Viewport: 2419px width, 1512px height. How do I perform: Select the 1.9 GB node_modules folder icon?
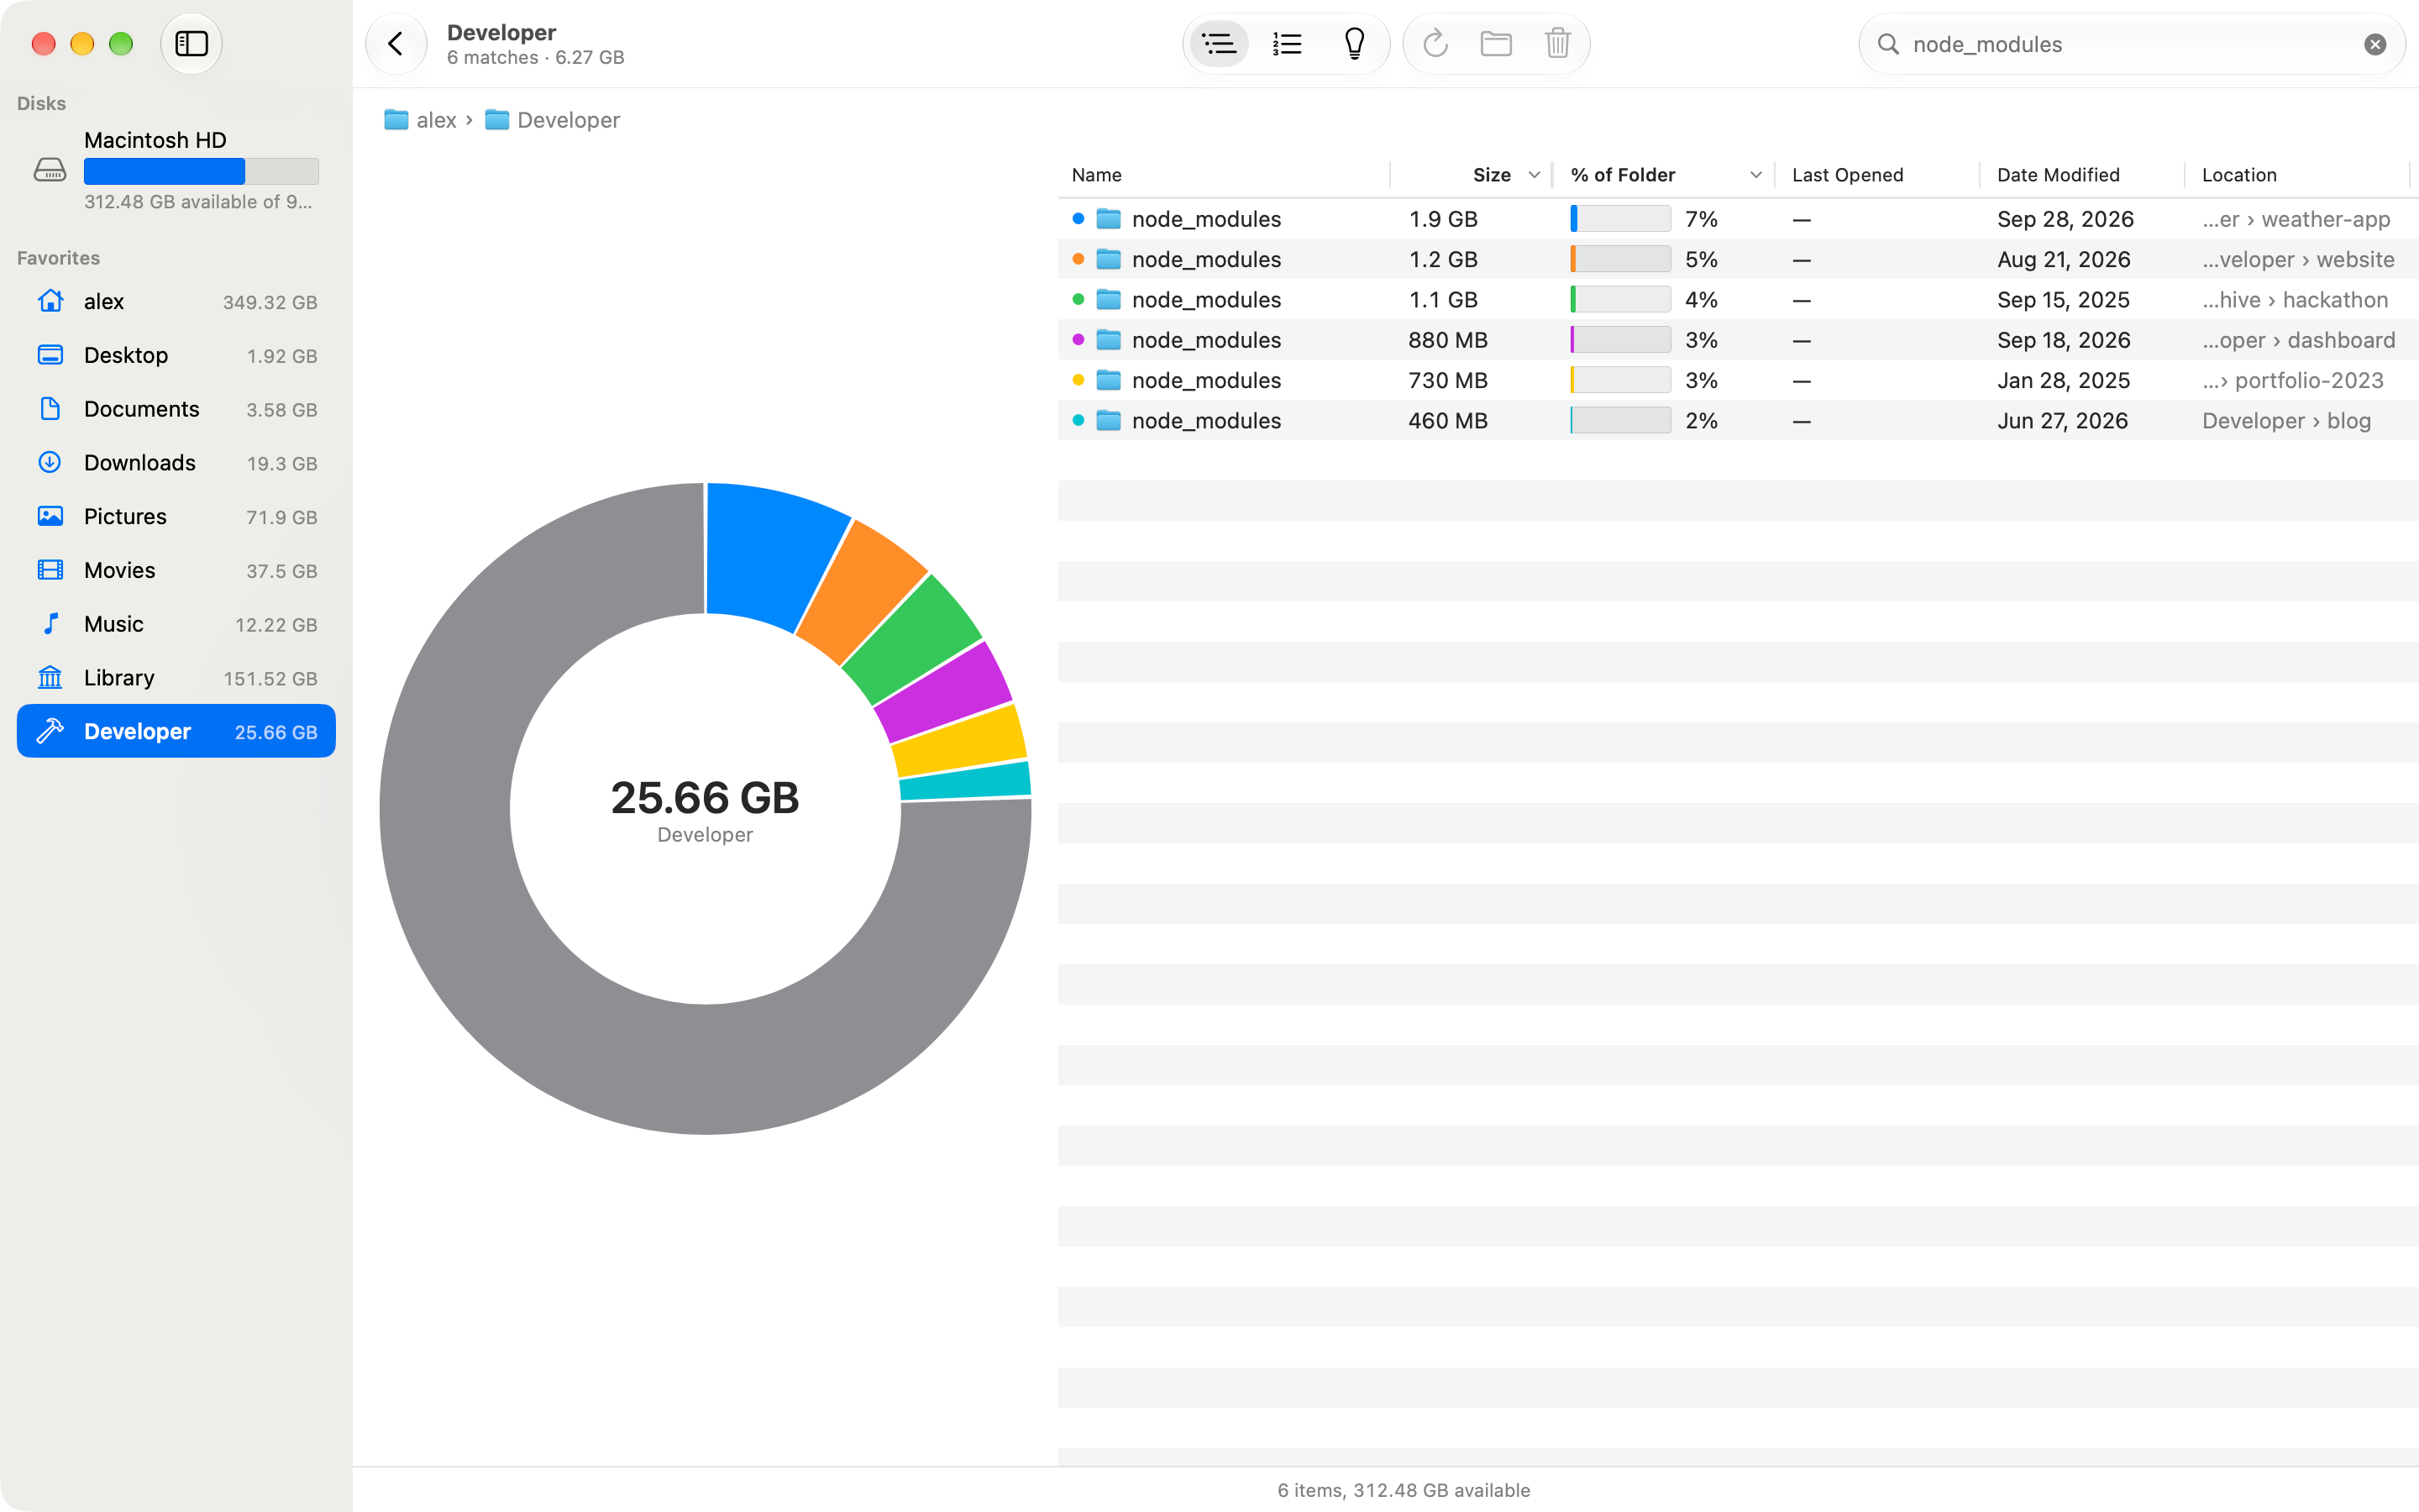pos(1109,219)
